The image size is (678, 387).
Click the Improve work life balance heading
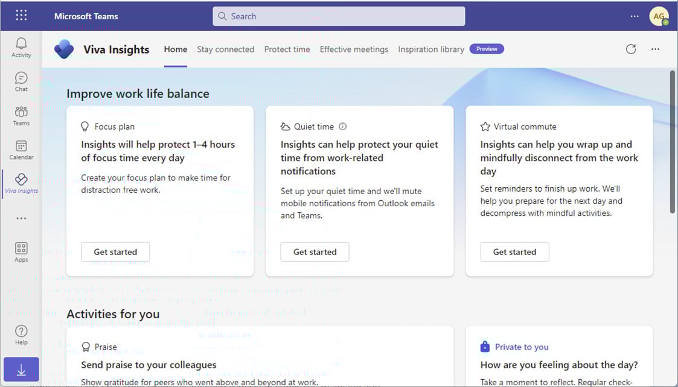click(138, 93)
